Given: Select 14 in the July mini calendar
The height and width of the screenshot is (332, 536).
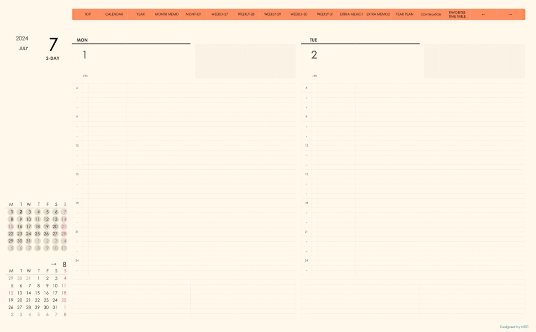Looking at the screenshot, I should point(64,219).
